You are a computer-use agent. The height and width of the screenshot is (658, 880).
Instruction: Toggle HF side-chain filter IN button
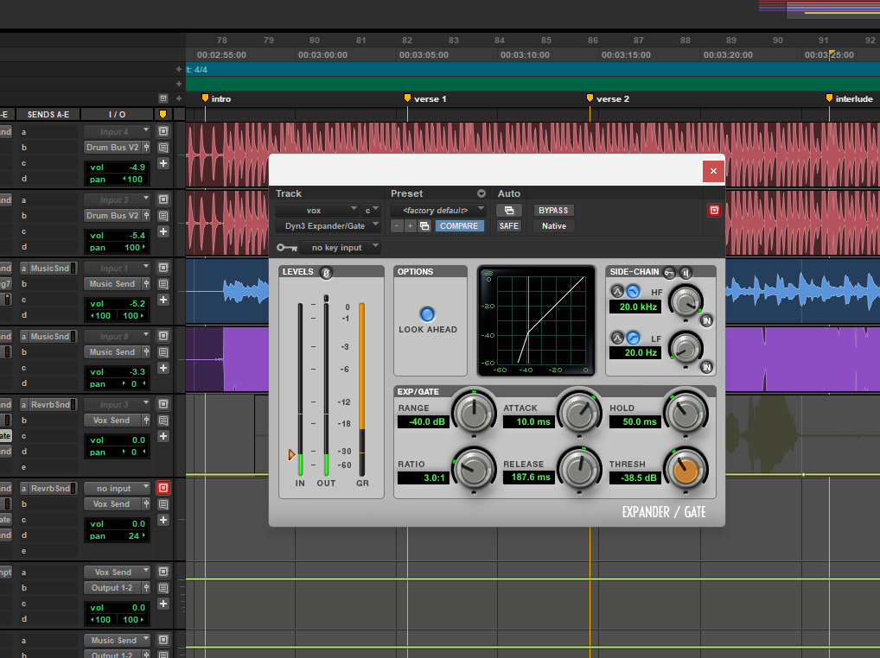click(706, 320)
